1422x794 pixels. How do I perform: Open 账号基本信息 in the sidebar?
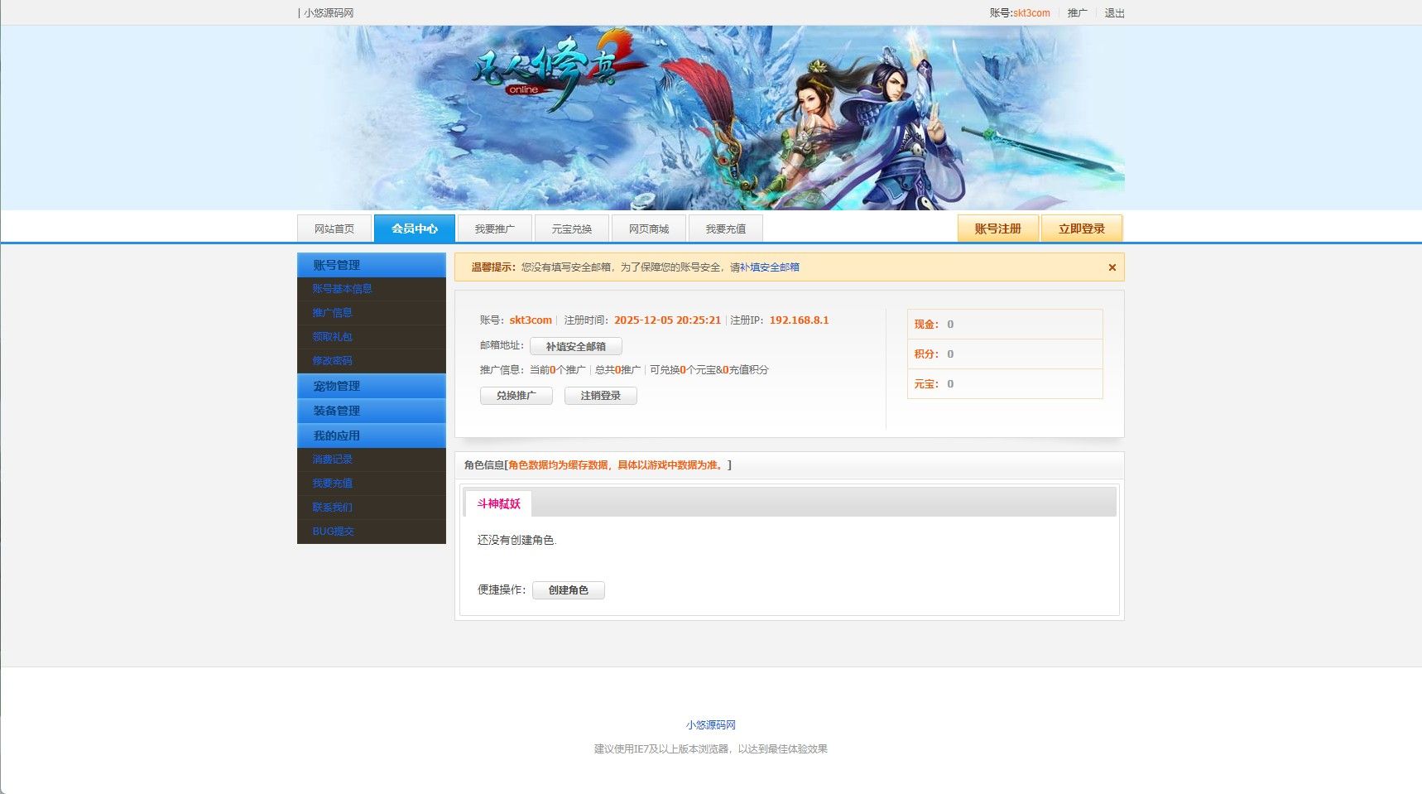pyautogui.click(x=343, y=288)
